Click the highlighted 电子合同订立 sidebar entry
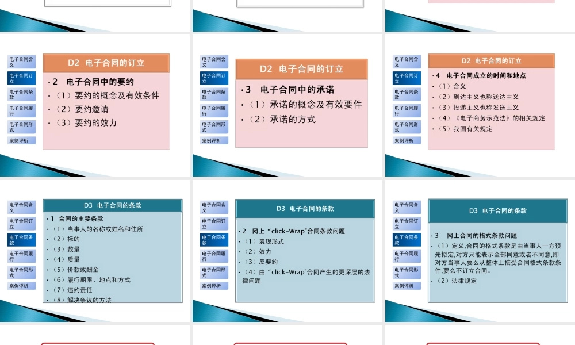The width and height of the screenshot is (575, 345). [x=21, y=78]
